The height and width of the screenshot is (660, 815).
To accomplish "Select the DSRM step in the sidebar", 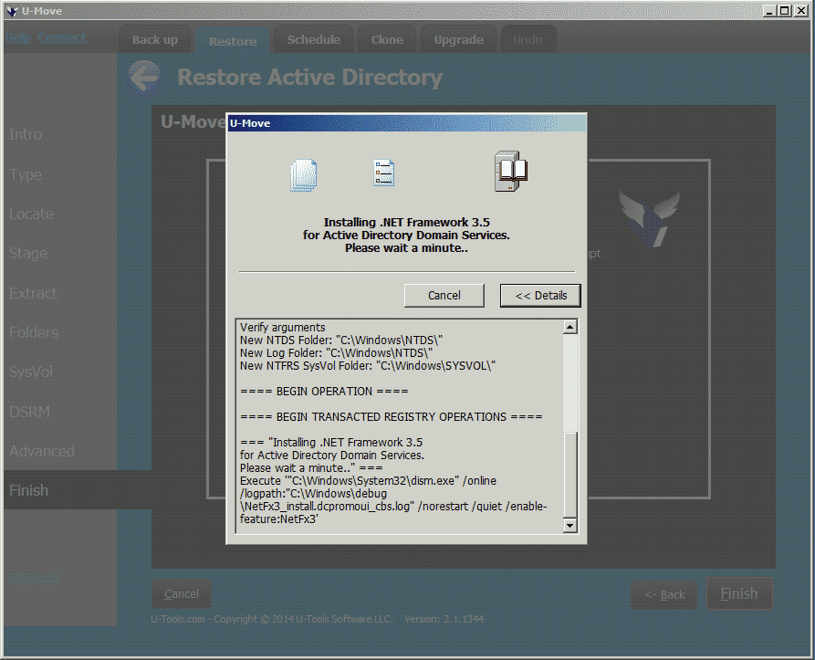I will pyautogui.click(x=29, y=412).
